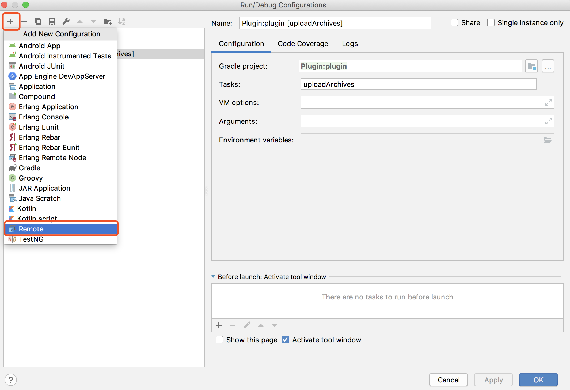
Task: Click the Create New Folder icon
Action: (x=108, y=21)
